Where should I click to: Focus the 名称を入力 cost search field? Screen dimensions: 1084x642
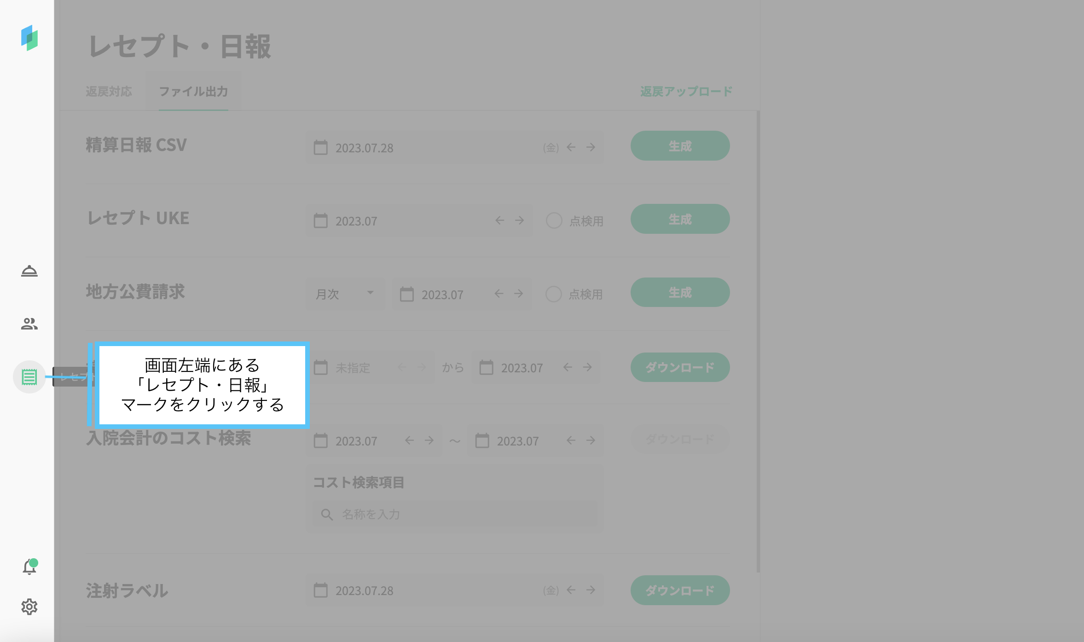pos(455,514)
